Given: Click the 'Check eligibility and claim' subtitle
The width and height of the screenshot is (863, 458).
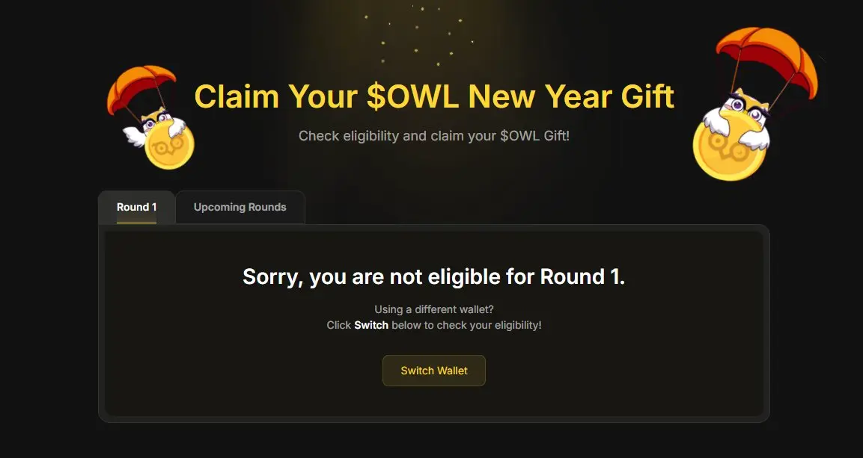Looking at the screenshot, I should click(x=434, y=136).
